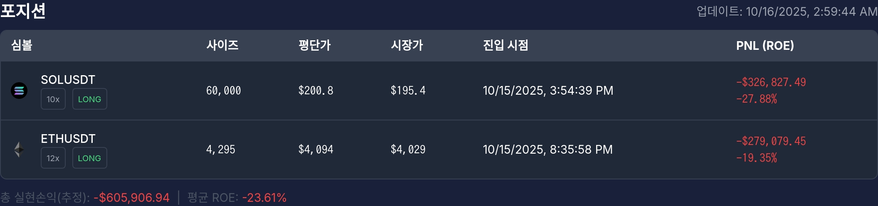Click the 12x leverage badge
878x206 pixels.
click(53, 158)
